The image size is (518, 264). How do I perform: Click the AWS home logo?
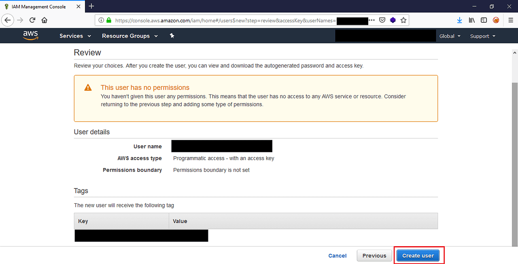click(30, 36)
